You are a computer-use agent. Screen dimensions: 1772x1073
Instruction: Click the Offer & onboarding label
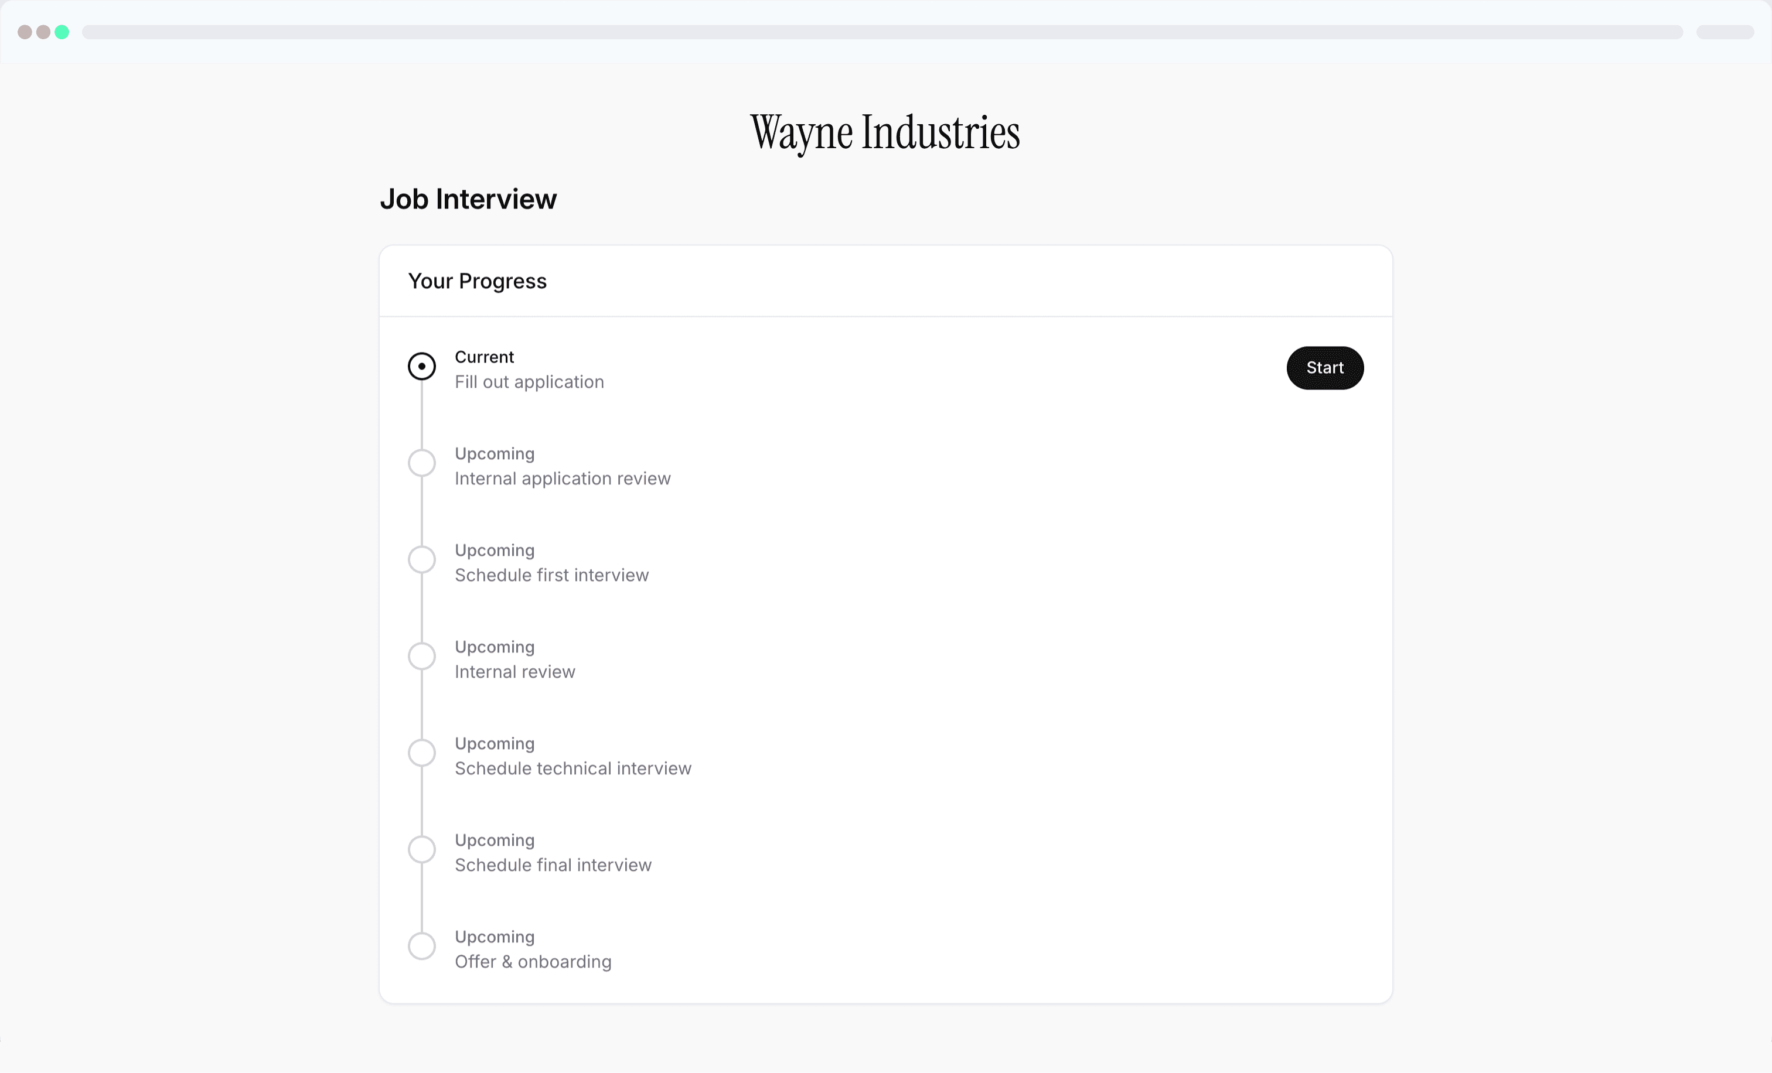click(532, 962)
